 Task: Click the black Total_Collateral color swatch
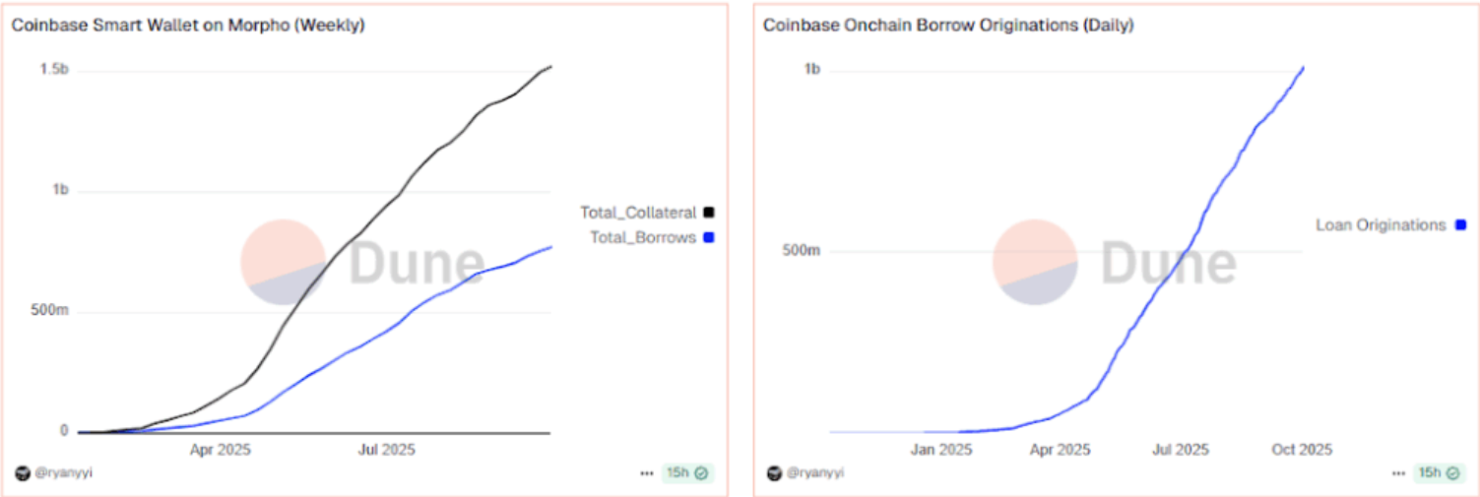coord(709,213)
